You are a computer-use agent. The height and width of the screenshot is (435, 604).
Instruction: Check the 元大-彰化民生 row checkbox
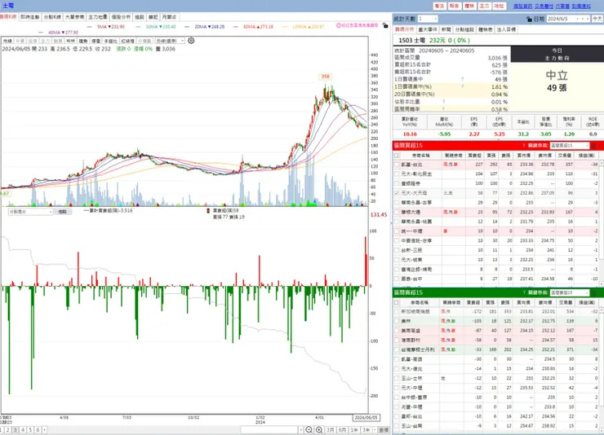pos(397,174)
